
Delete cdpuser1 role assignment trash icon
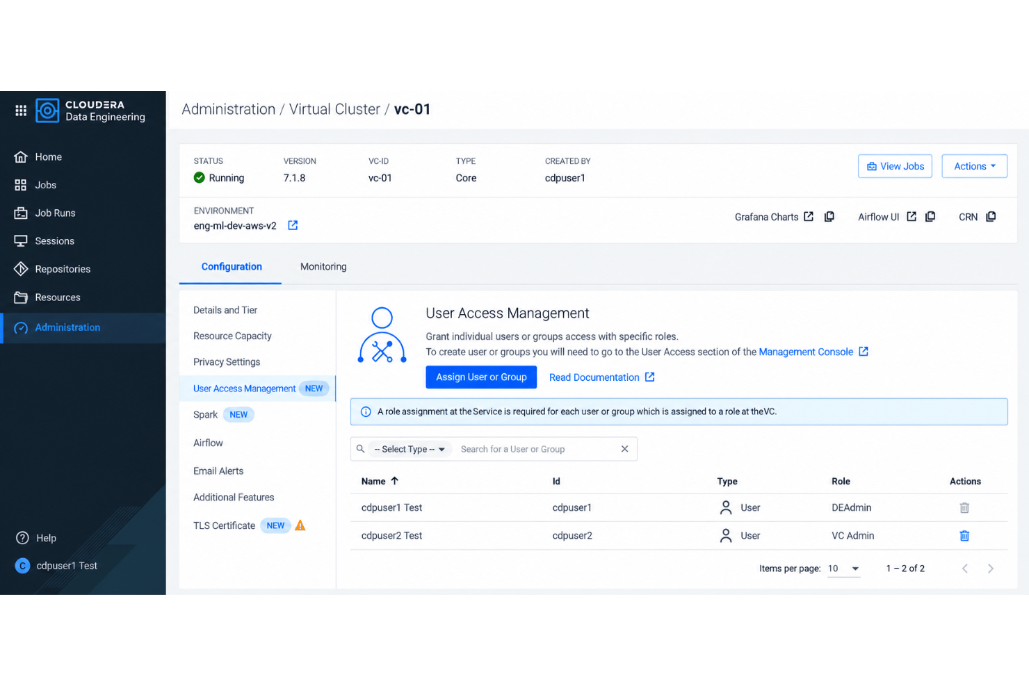[x=964, y=508]
